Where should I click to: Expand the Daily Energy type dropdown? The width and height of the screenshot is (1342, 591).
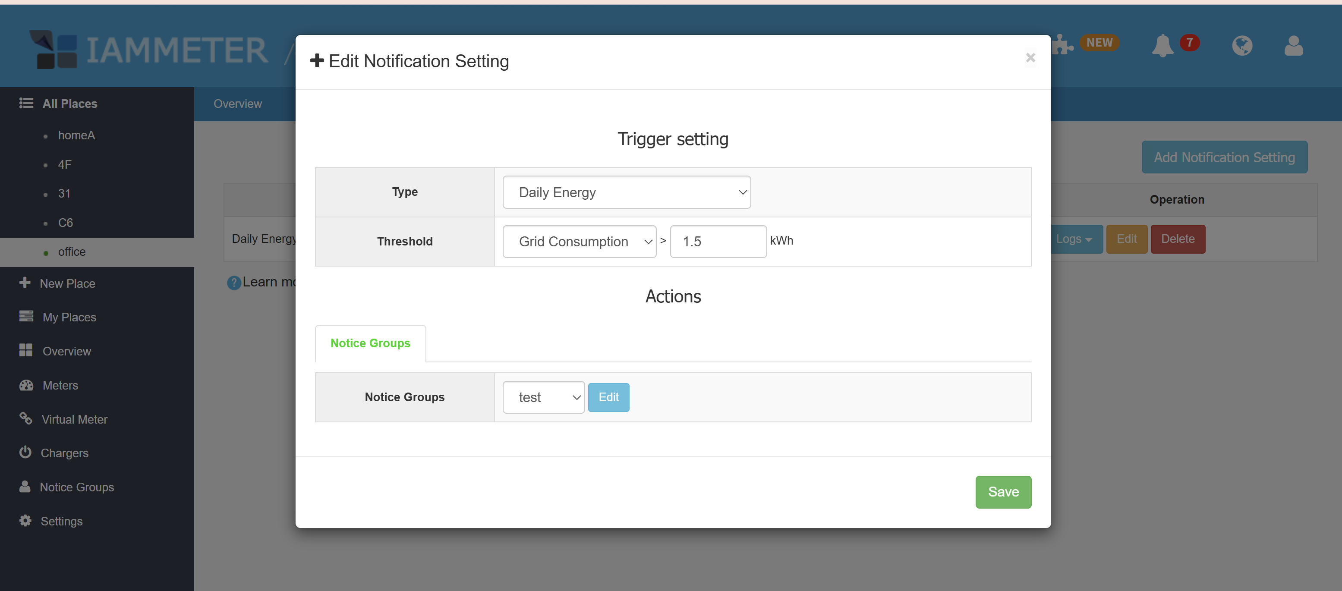(x=626, y=192)
